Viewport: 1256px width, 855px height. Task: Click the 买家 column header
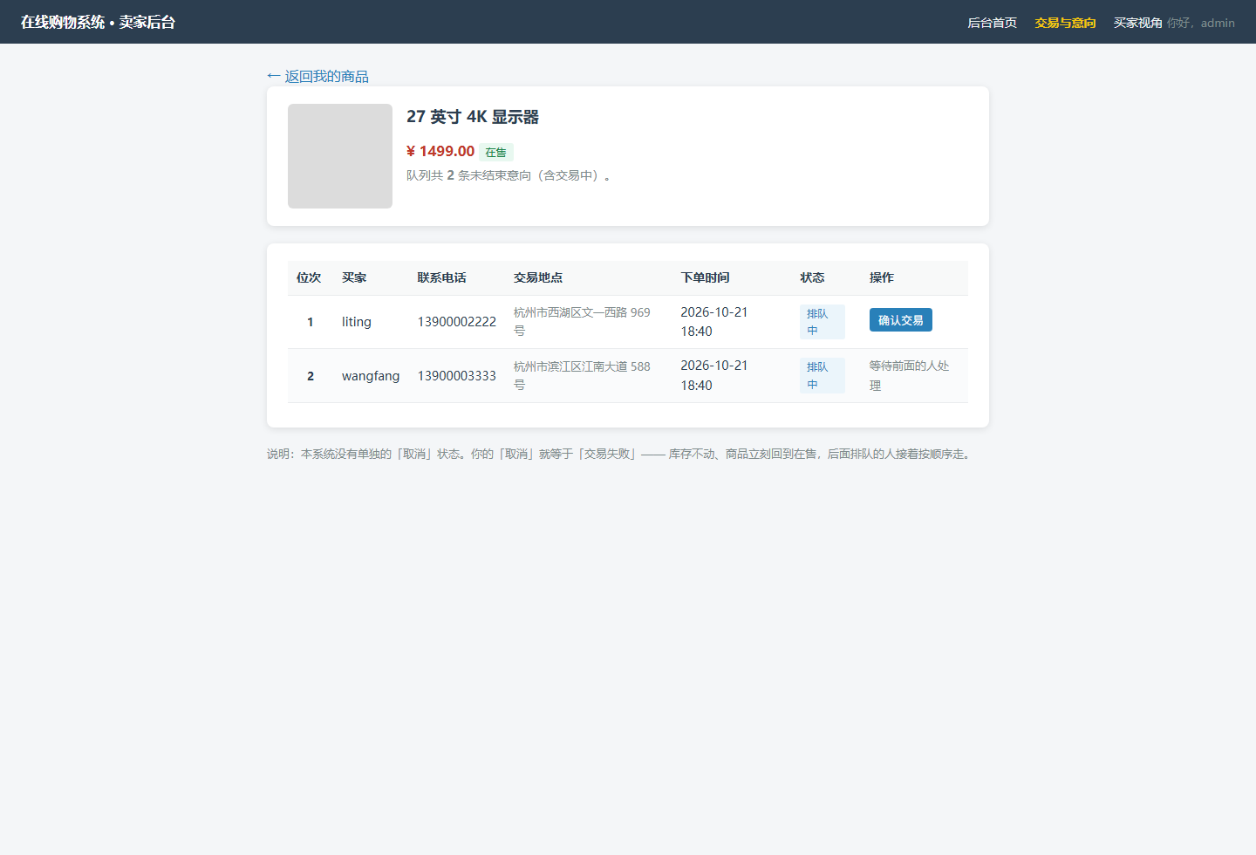(354, 277)
